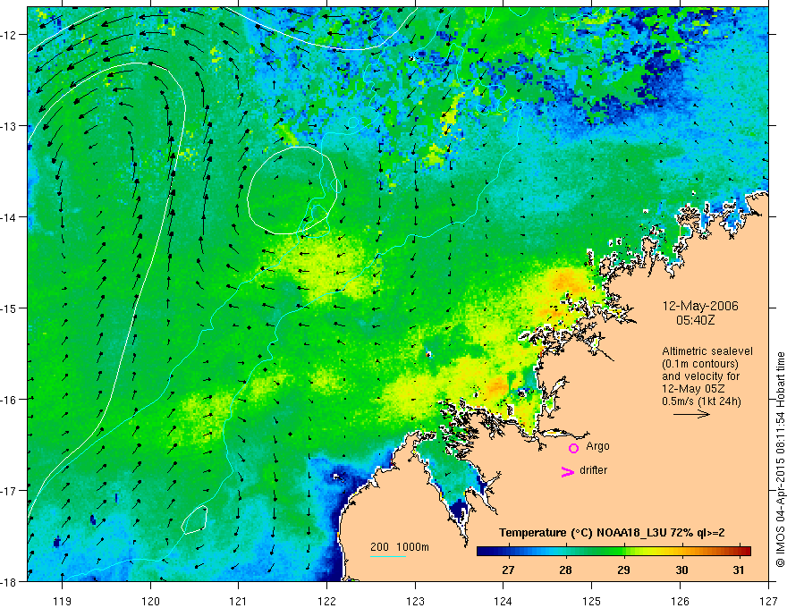The height and width of the screenshot is (608, 787).
Task: Click latitude axis label -18
Action: point(9,581)
